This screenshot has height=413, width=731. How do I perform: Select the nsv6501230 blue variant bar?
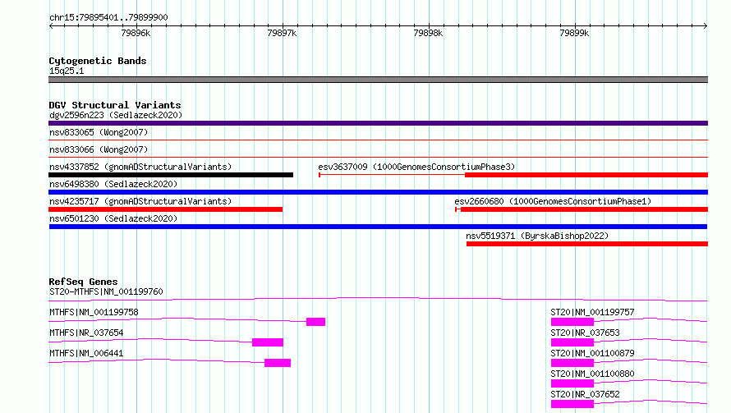(378, 227)
